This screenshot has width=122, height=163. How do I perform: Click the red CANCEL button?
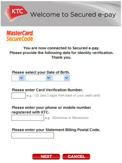[76, 157]
